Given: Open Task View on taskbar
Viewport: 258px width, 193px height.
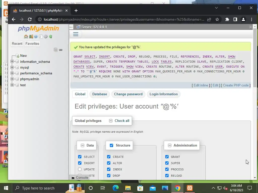Looking at the screenshot, I should [103, 188].
